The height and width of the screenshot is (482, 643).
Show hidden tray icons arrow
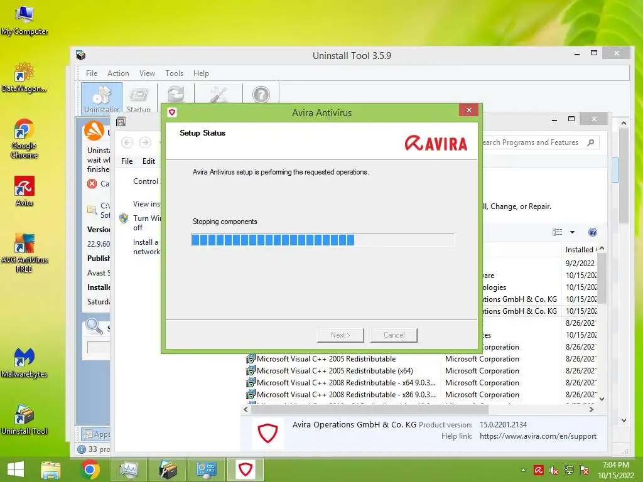(x=523, y=470)
